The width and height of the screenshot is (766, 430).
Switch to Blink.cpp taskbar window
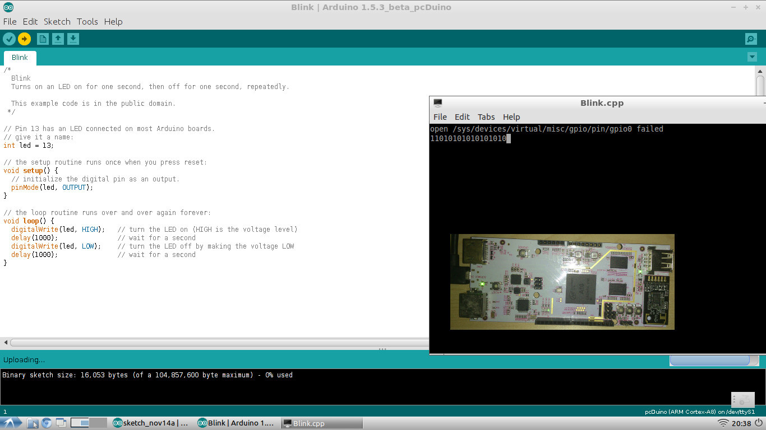point(321,423)
